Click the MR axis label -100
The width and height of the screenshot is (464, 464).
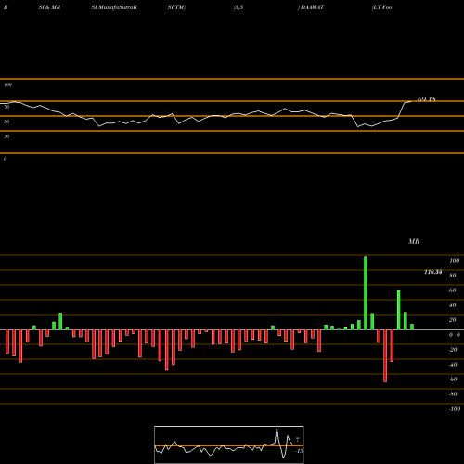[455, 409]
